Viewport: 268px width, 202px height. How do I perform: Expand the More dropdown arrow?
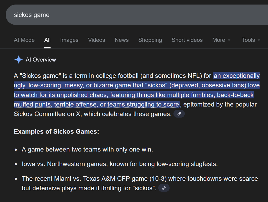pyautogui.click(x=229, y=40)
